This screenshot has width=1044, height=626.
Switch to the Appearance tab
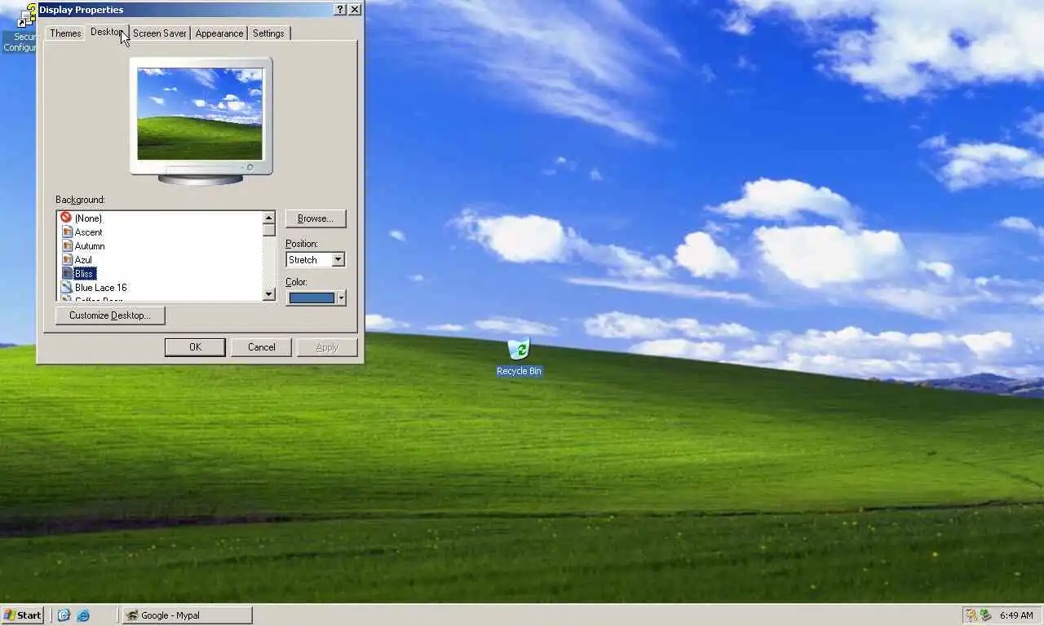pos(219,33)
